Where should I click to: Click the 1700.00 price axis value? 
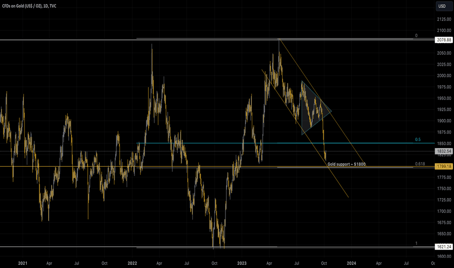(444, 211)
